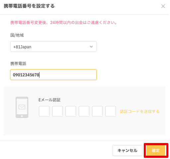Click the pink 24時間 withdrawal warning text
Screen dimensions: 170x159
point(64,23)
